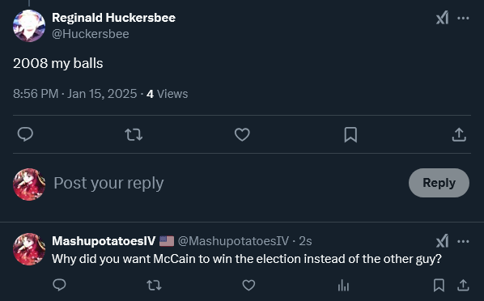The width and height of the screenshot is (484, 301).
Task: Like MashupotatoesIV's McCain comment
Action: coord(248,285)
